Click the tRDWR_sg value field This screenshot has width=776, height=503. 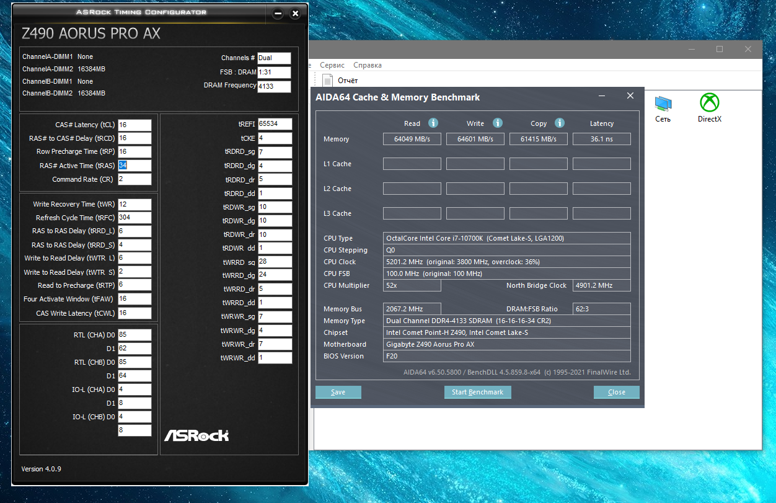[x=275, y=207]
